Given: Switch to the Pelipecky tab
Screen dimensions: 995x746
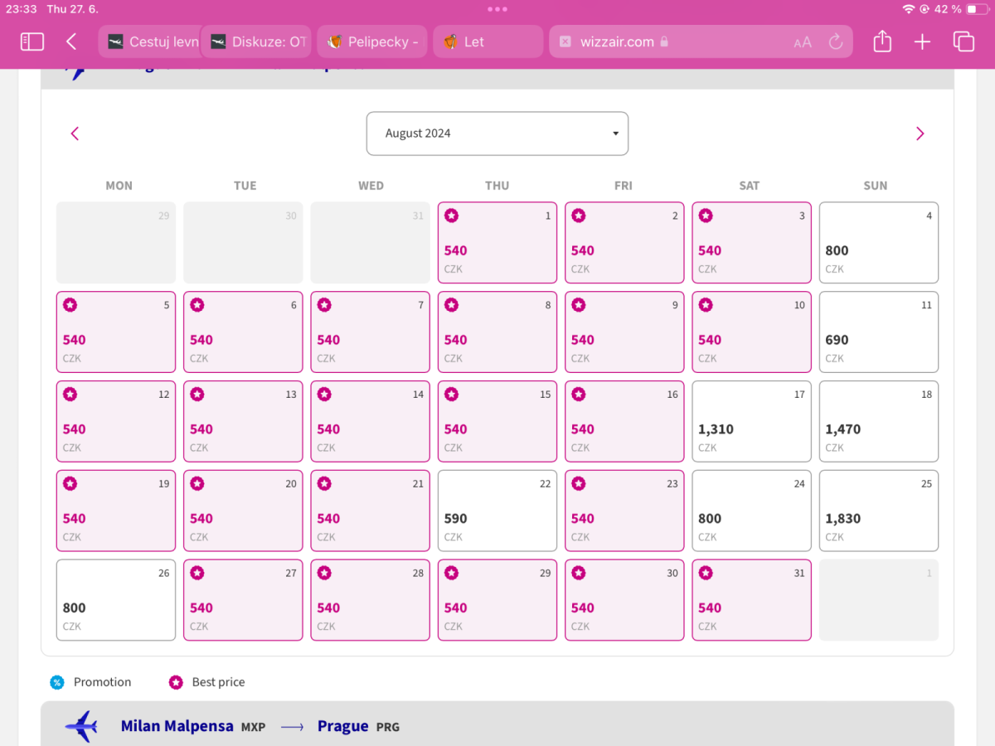Looking at the screenshot, I should coord(371,41).
